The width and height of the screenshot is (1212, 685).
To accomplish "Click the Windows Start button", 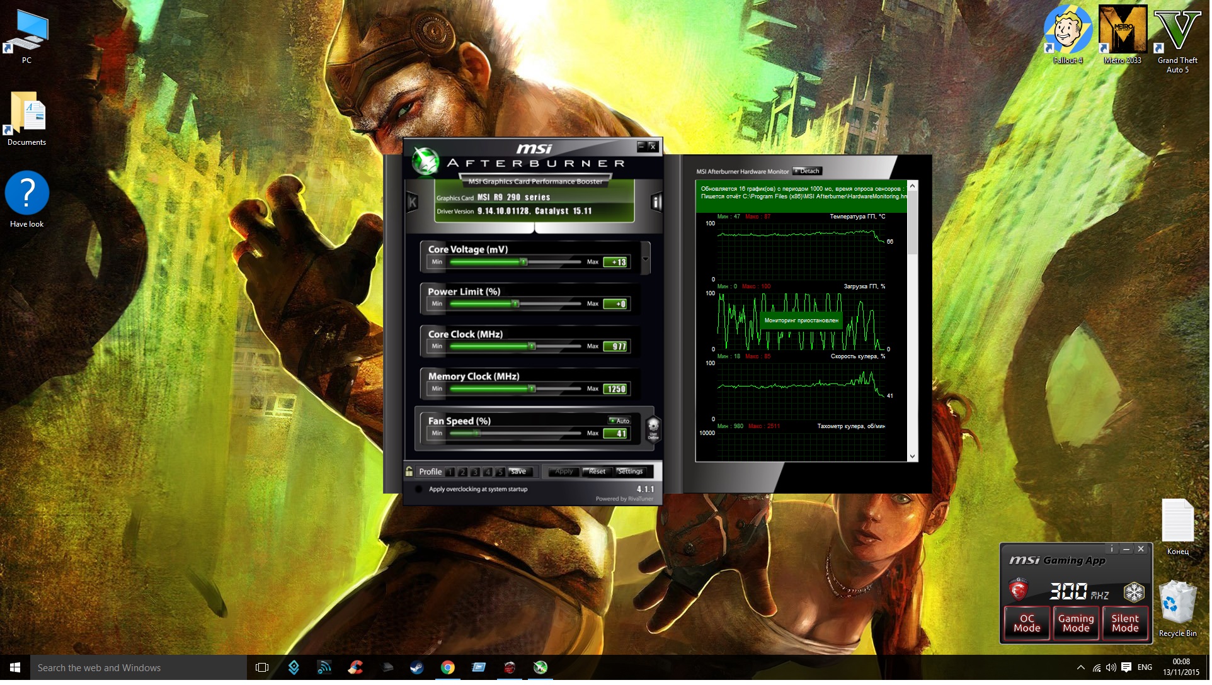I will (15, 668).
